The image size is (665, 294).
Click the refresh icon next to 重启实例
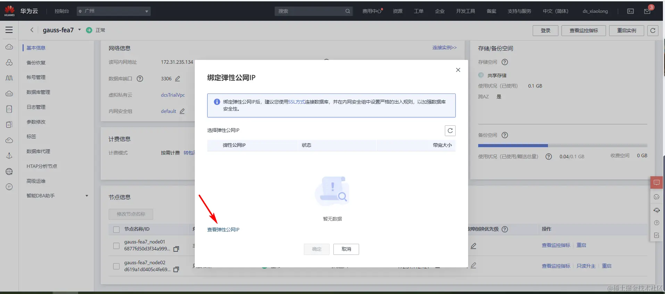tap(652, 30)
